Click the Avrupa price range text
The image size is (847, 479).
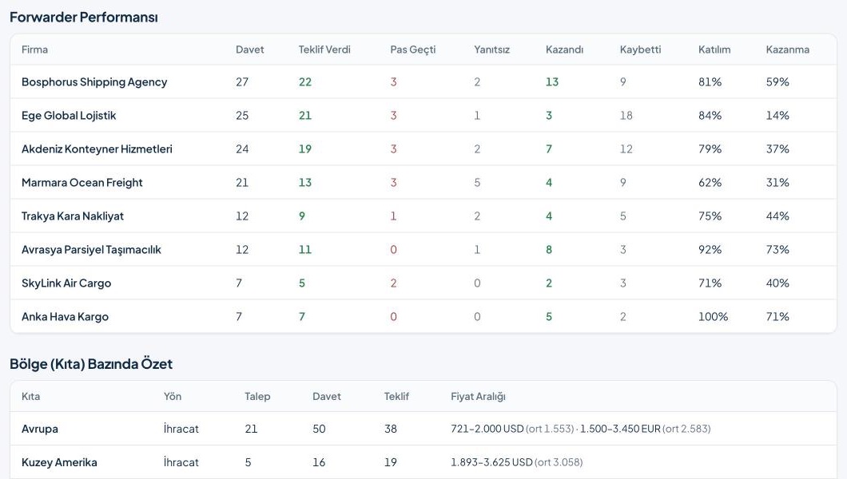(581, 429)
